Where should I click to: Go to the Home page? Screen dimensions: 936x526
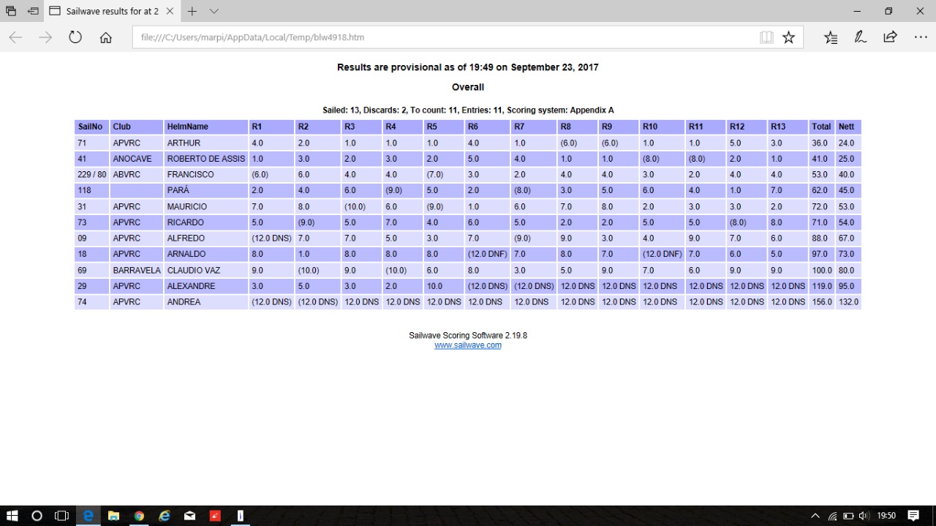[x=106, y=37]
